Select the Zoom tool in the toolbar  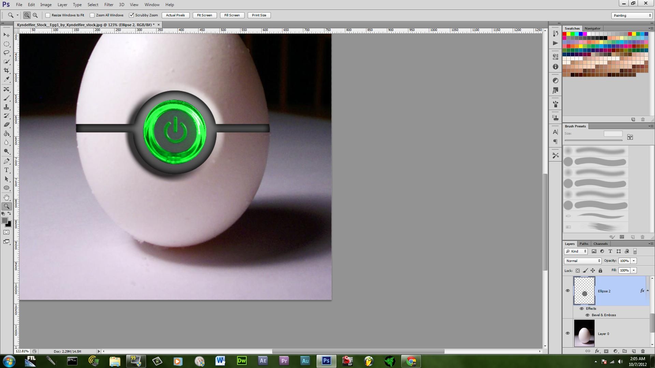(x=6, y=206)
